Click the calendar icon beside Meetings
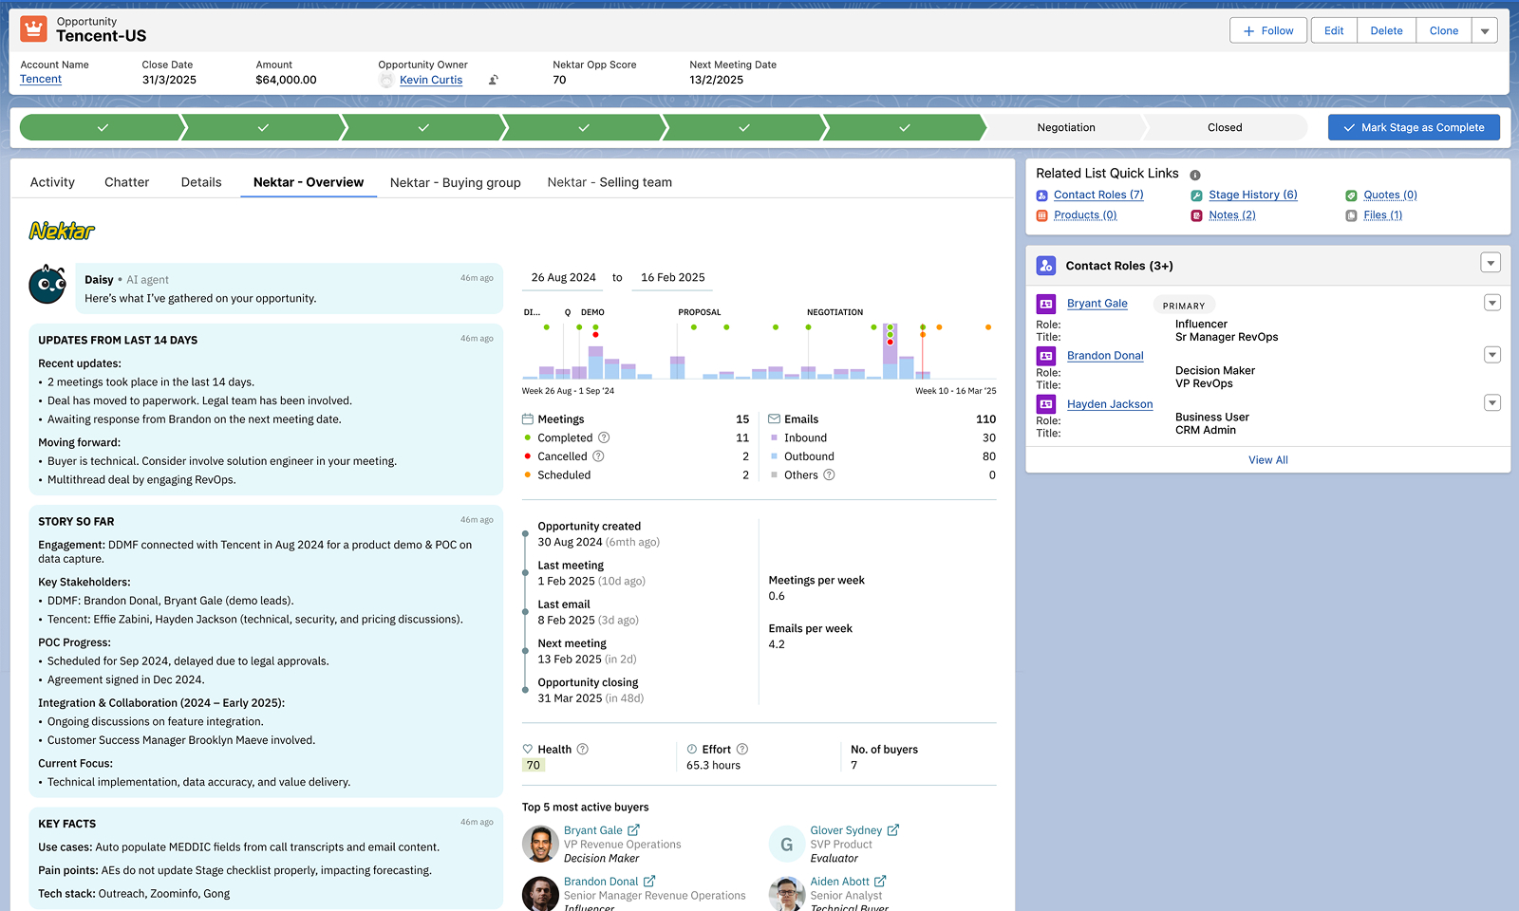Viewport: 1519px width, 911px height. pos(528,418)
